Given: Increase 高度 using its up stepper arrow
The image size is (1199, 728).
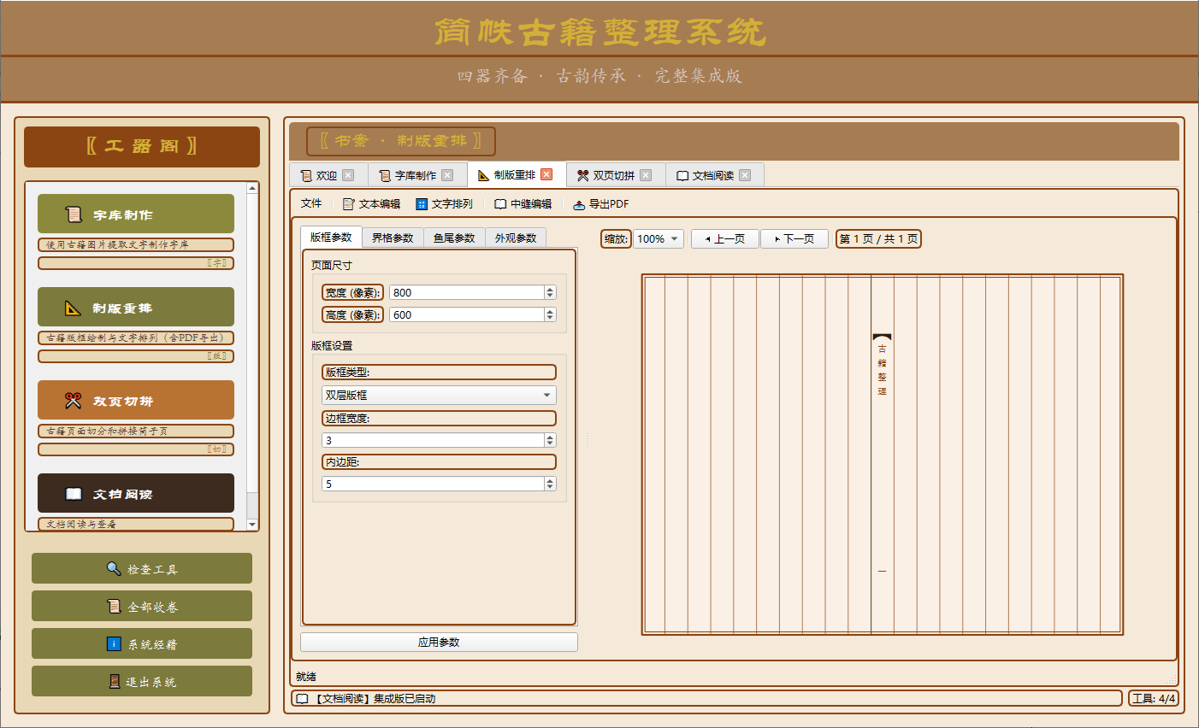Looking at the screenshot, I should point(549,311).
